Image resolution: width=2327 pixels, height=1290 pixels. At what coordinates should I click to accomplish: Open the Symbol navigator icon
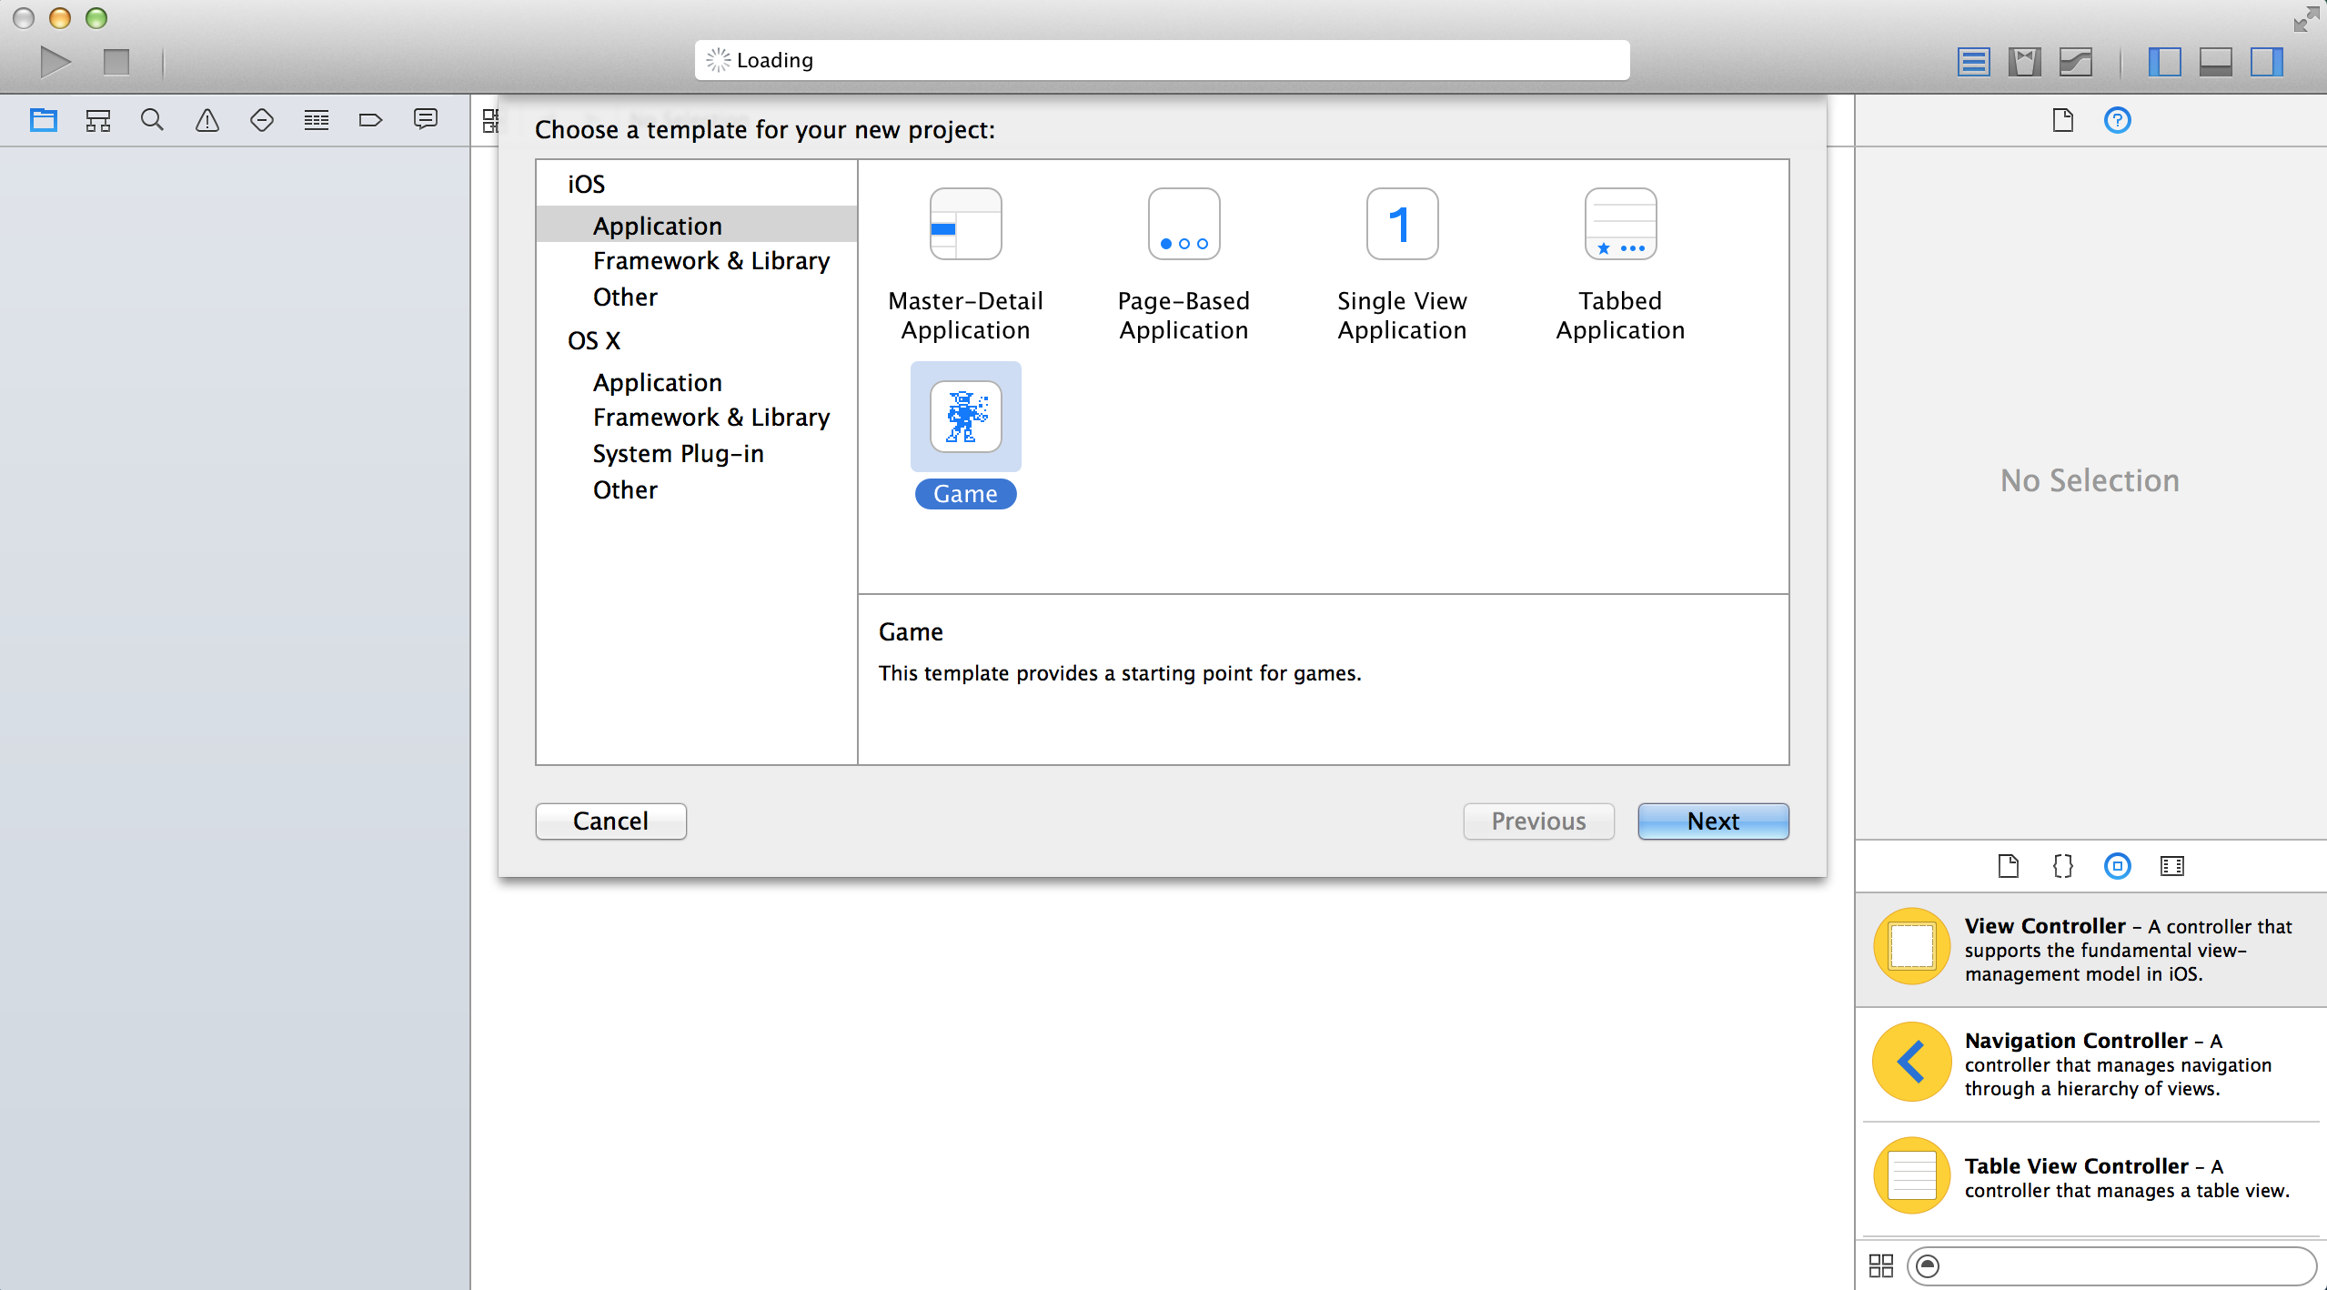(x=98, y=120)
